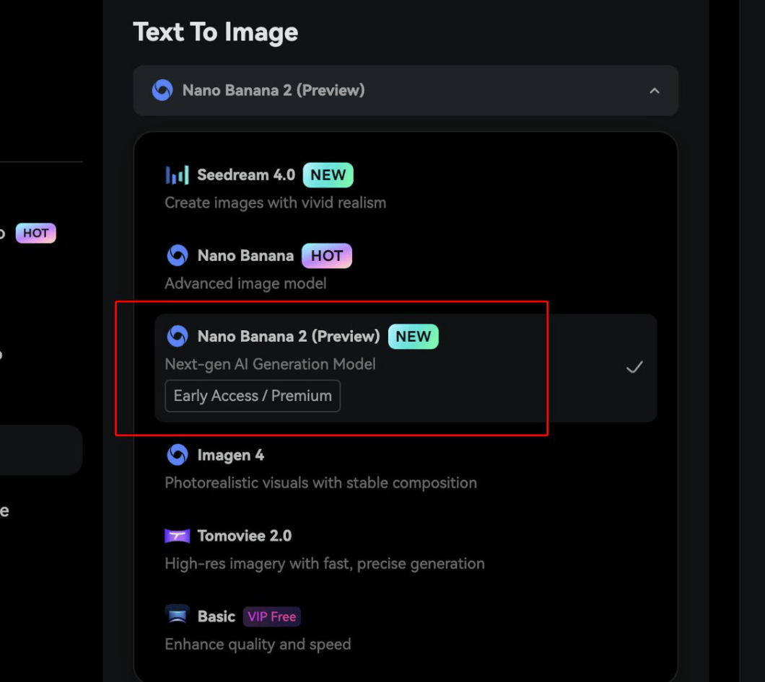
Task: Click 'Photorealistic visuals with stable composition' text
Action: click(x=321, y=482)
